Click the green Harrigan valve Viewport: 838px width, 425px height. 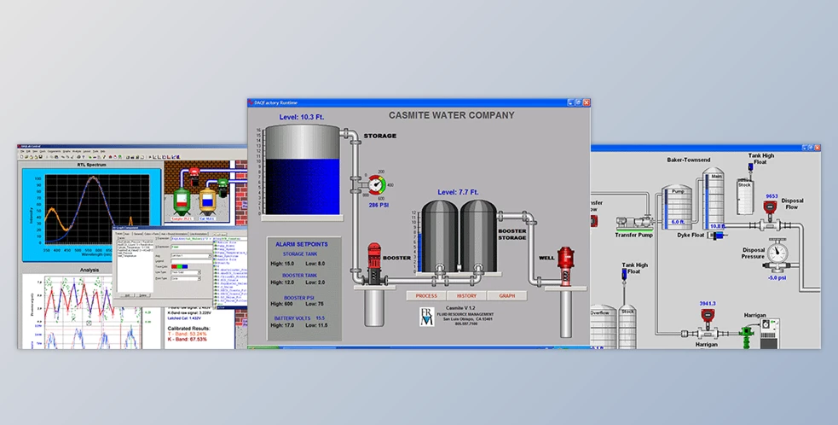pos(747,336)
